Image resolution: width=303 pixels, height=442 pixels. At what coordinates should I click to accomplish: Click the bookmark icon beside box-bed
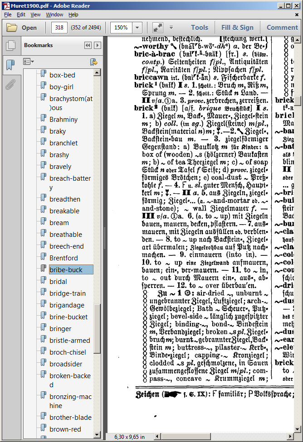pyautogui.click(x=43, y=74)
